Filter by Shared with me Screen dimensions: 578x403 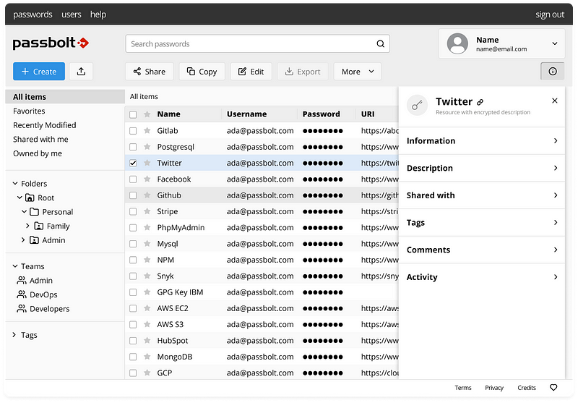point(40,139)
